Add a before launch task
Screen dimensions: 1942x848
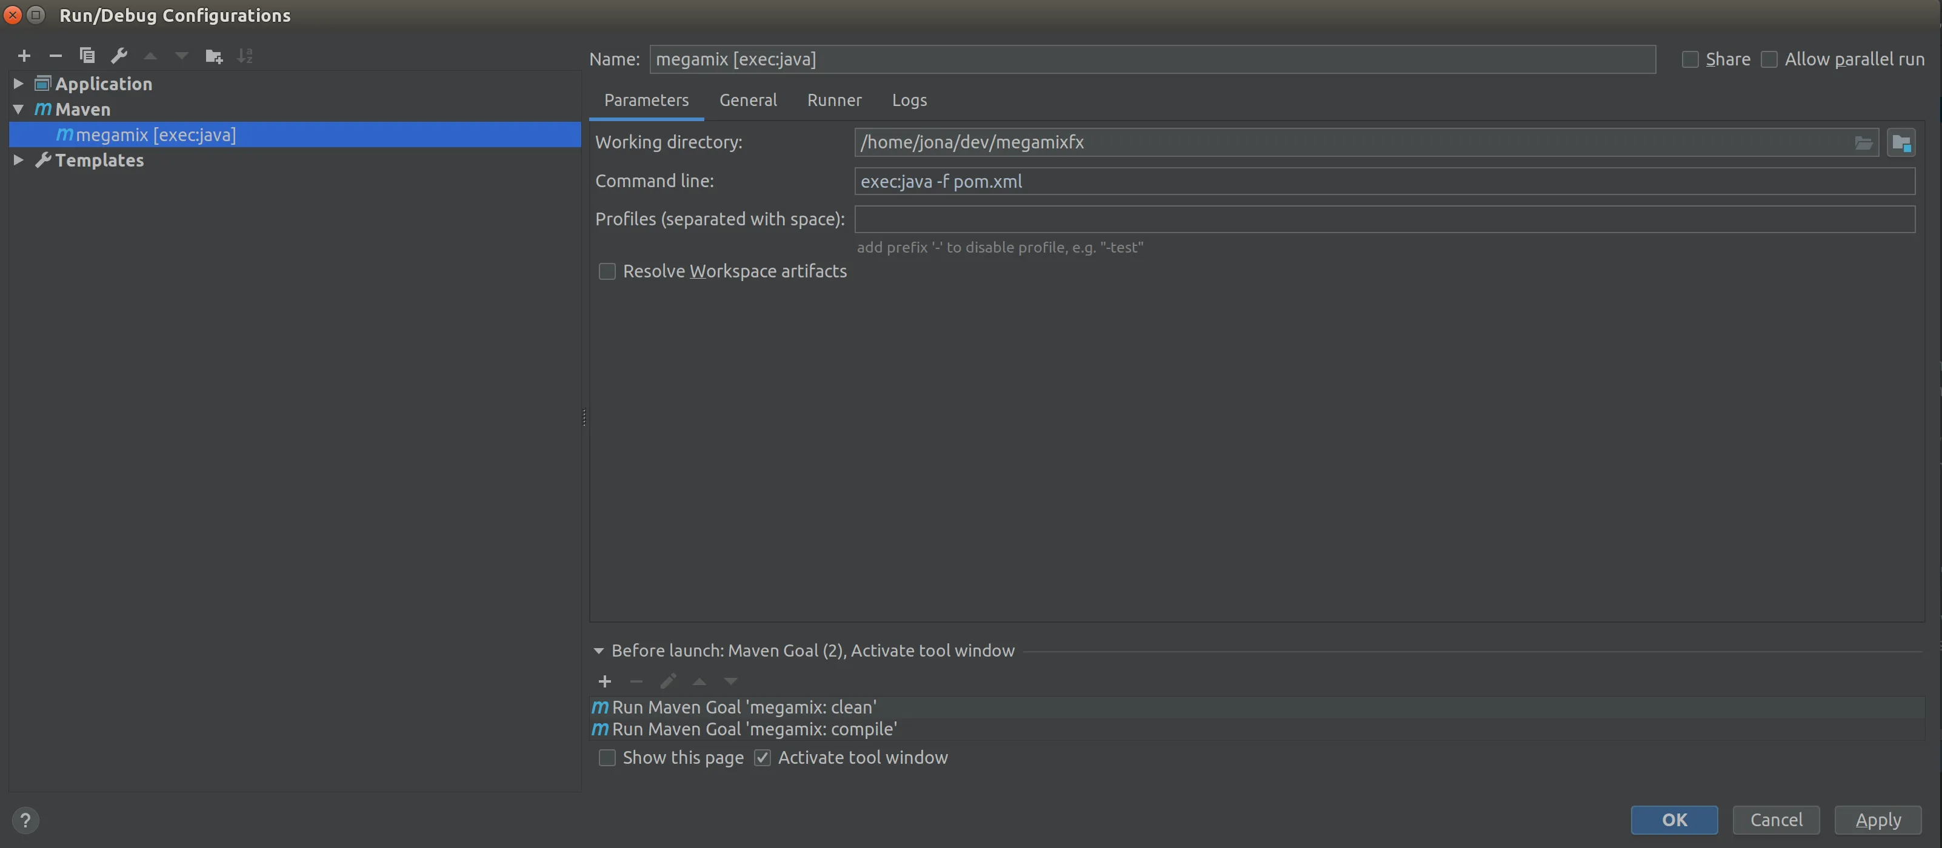(605, 681)
